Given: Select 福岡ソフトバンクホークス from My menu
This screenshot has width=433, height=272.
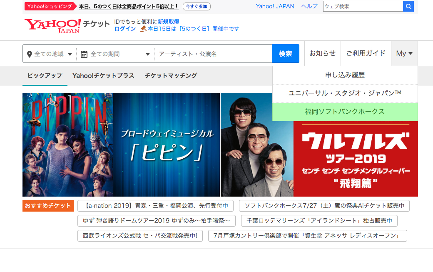Looking at the screenshot, I should [345, 112].
